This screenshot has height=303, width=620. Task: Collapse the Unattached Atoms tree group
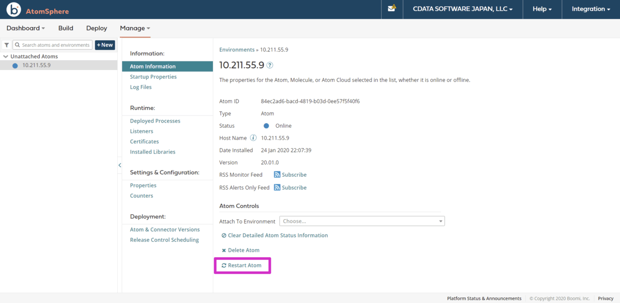tap(5, 57)
